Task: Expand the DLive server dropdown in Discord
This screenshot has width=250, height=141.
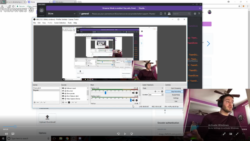Action: click(75, 14)
